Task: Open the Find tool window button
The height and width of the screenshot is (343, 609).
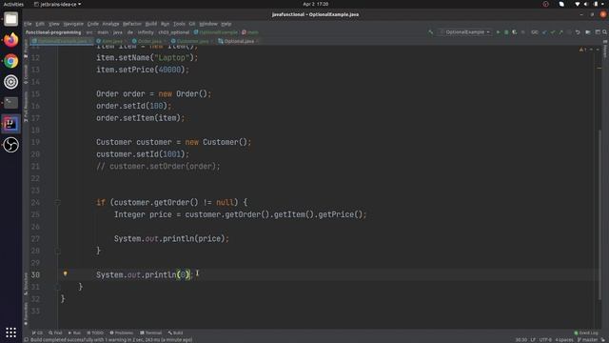Action: (55, 333)
